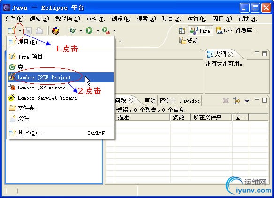Click the Save floppy disk icon
Viewport: 274px width, 198px height.
[28, 31]
